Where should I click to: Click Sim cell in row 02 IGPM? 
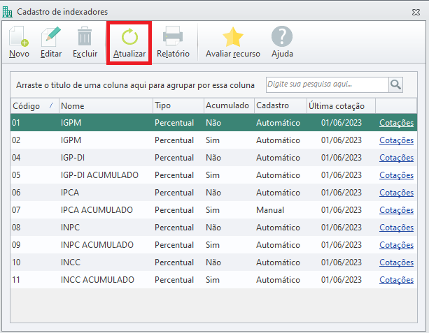[x=213, y=140]
